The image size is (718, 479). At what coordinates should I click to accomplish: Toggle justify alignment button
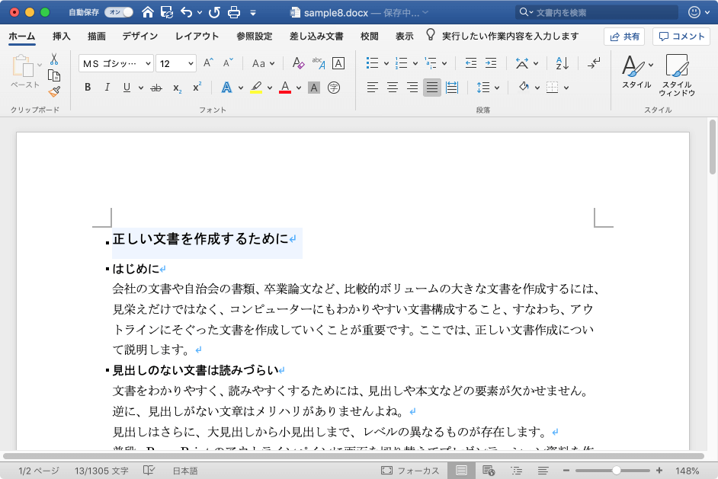pos(432,88)
